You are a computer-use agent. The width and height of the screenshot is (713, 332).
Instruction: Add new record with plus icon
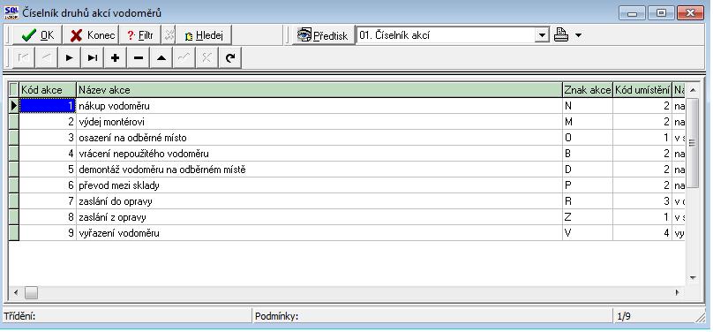(115, 58)
